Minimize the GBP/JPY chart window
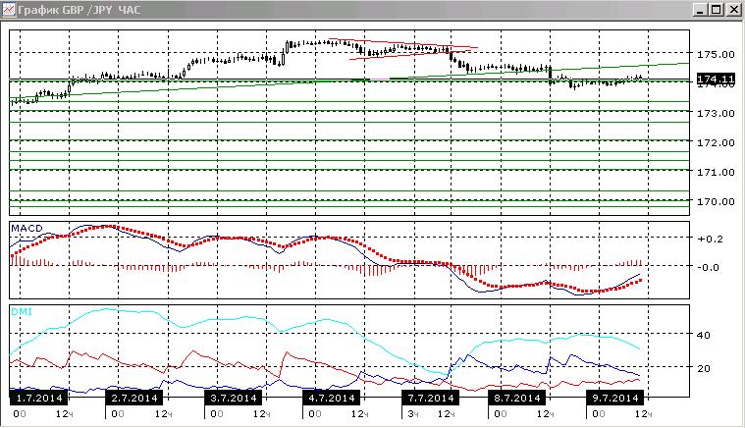Viewport: 745px width, 428px height. pos(699,10)
